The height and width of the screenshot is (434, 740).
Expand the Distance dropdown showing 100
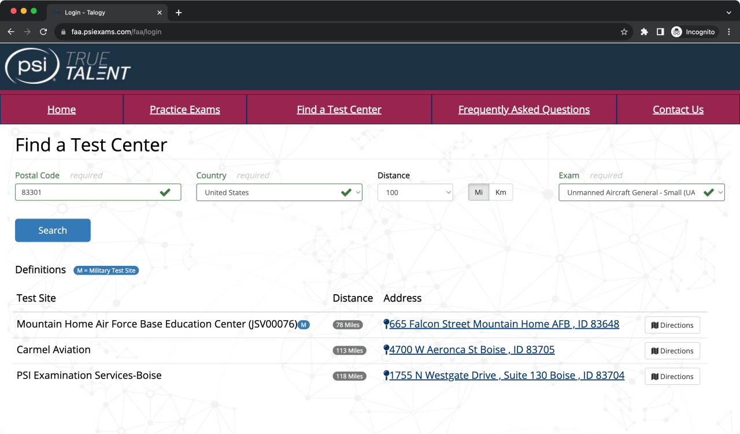[415, 192]
